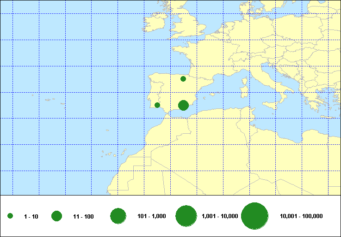Click the 1 - 10 legend circle
The width and height of the screenshot is (341, 237).
pyautogui.click(x=10, y=216)
